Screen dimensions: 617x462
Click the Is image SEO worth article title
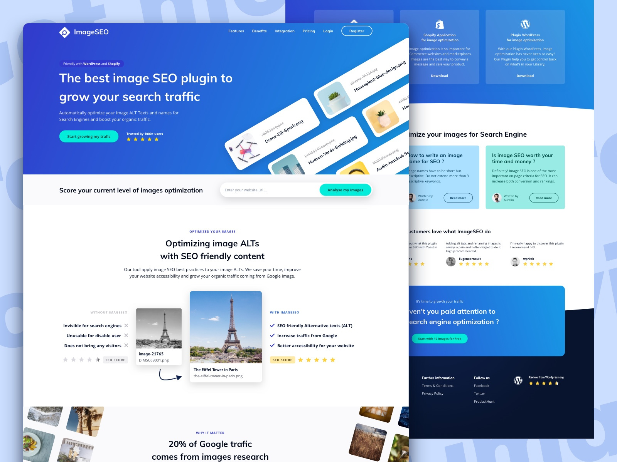tap(523, 158)
